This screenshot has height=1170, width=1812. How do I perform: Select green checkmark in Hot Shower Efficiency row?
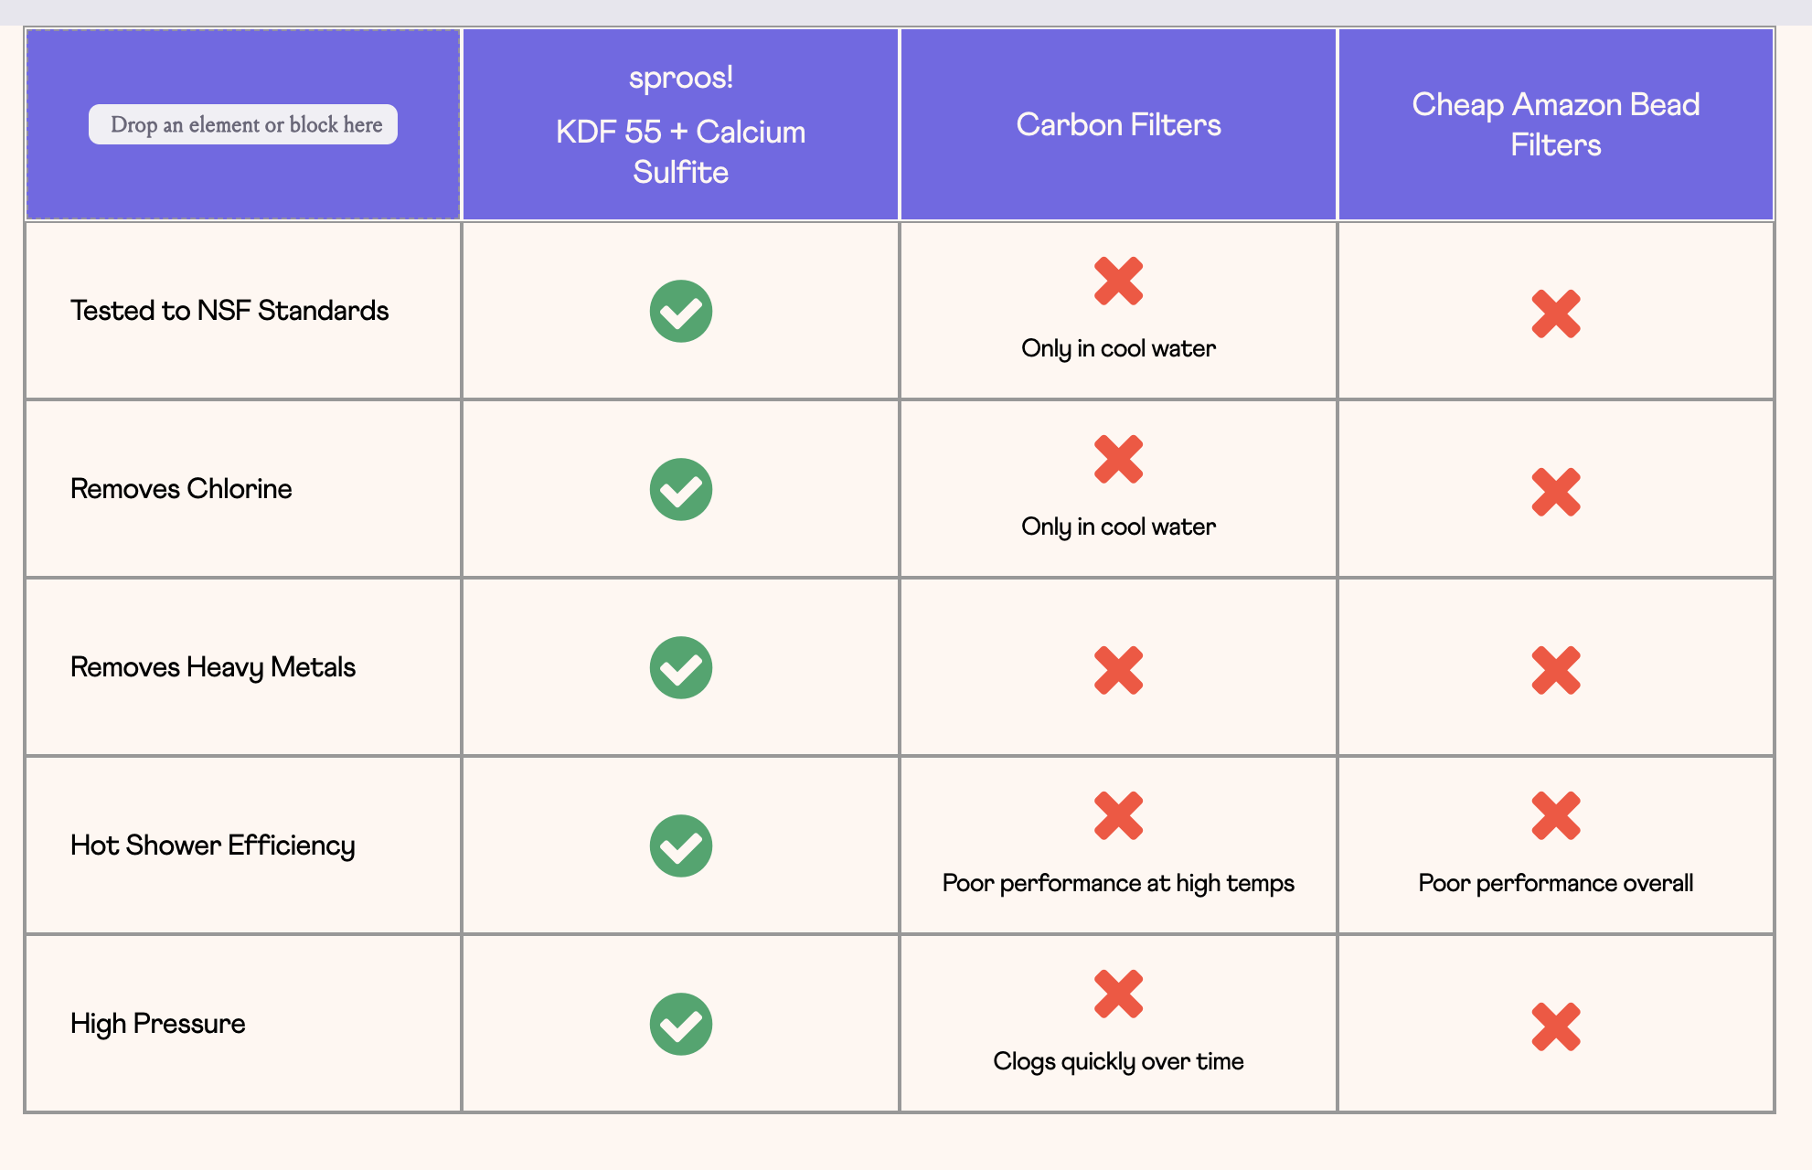coord(681,846)
